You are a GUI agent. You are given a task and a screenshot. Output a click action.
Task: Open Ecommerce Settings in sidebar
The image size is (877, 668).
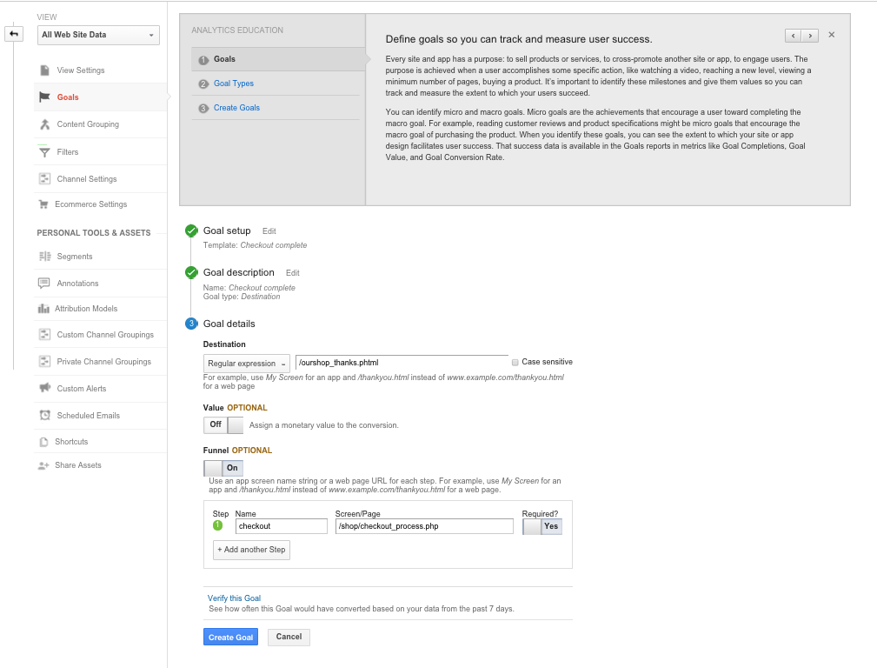(x=90, y=204)
